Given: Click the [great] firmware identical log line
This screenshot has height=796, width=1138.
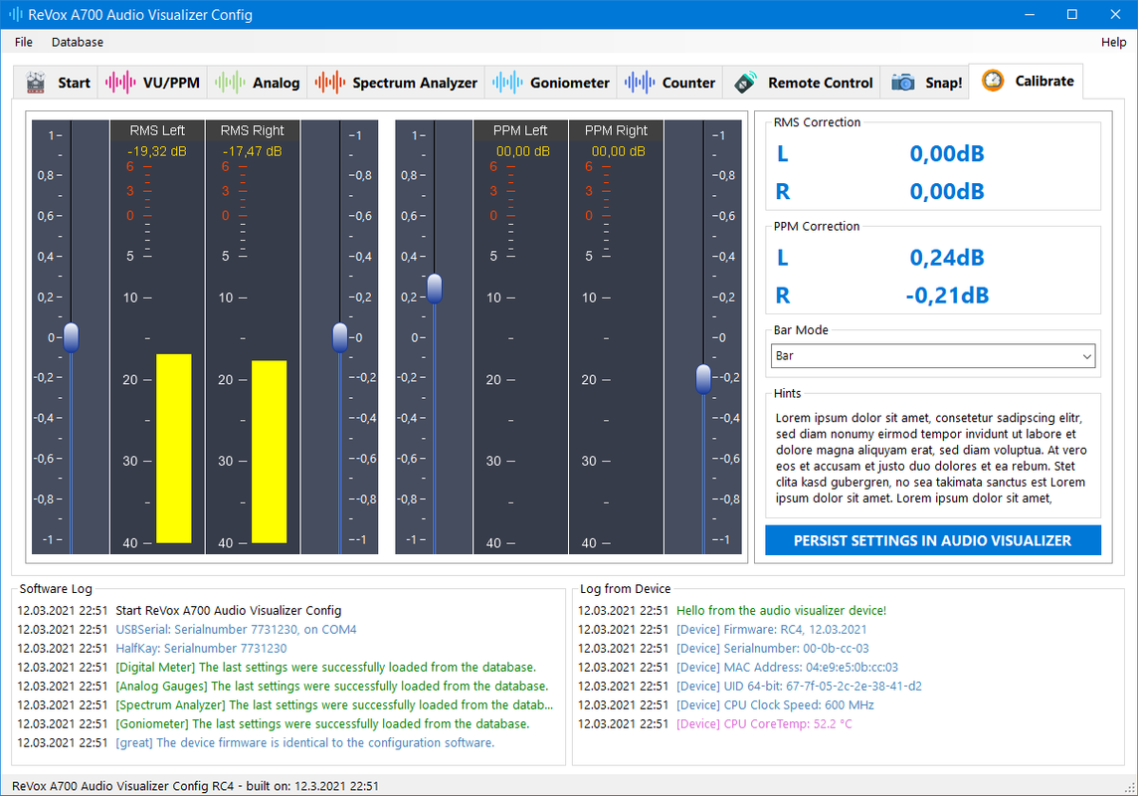Looking at the screenshot, I should pyautogui.click(x=304, y=742).
